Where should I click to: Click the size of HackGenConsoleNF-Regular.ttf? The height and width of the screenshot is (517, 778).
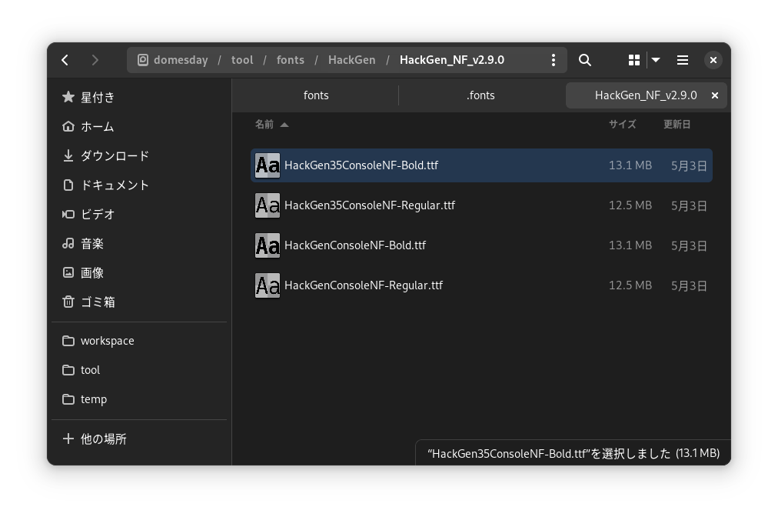(630, 285)
